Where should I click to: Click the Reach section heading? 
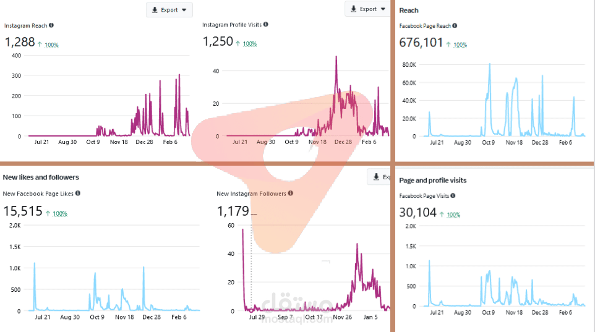409,11
